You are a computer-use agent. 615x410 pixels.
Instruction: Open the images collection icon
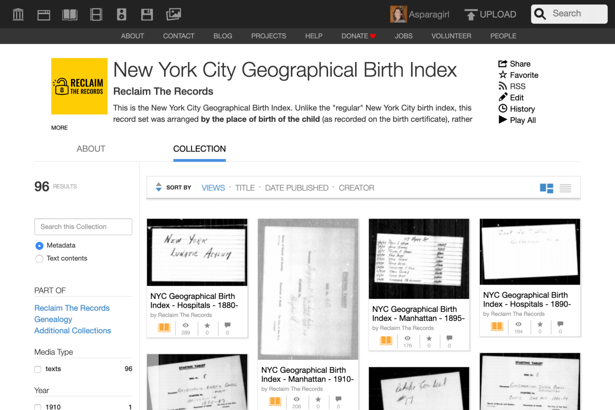[173, 14]
